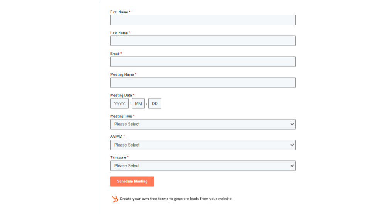Click the HubSpot sprocket logo icon
This screenshot has height=214, width=381.
click(x=115, y=199)
